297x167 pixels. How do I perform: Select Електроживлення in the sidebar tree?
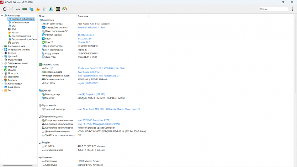[x=21, y=36]
